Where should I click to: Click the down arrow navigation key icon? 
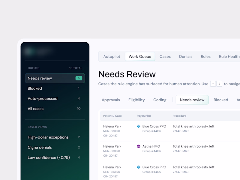pos(219,84)
